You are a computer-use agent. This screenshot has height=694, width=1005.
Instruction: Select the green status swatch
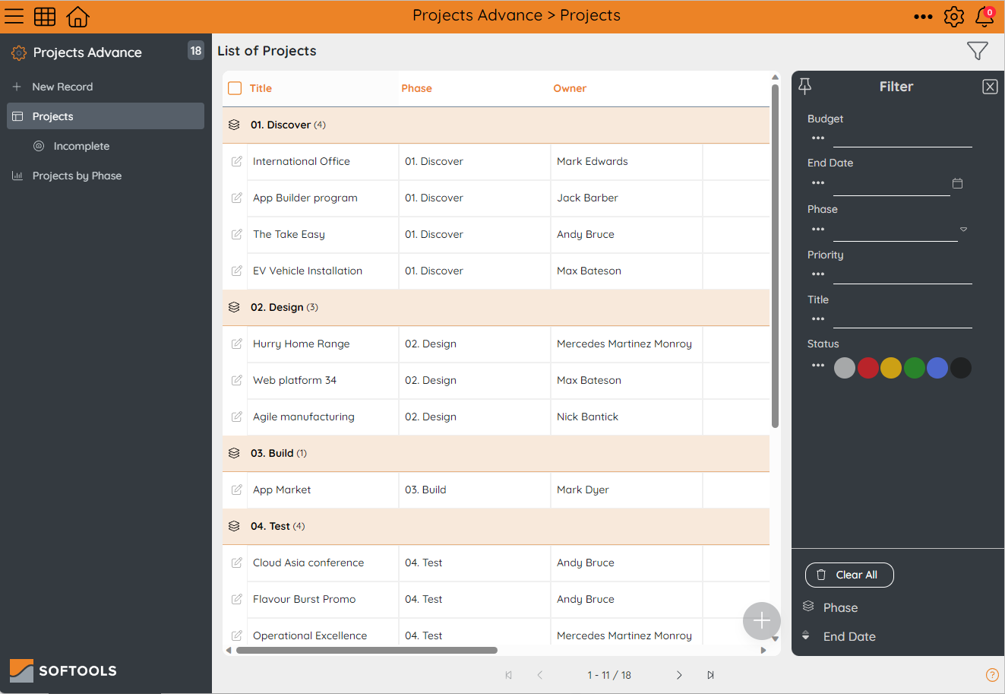click(x=915, y=368)
